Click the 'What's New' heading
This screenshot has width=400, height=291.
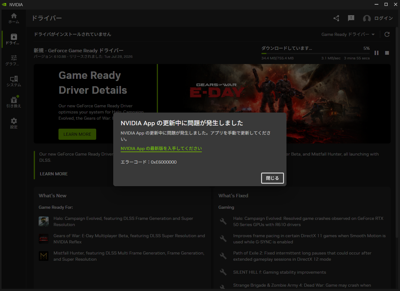pos(53,195)
